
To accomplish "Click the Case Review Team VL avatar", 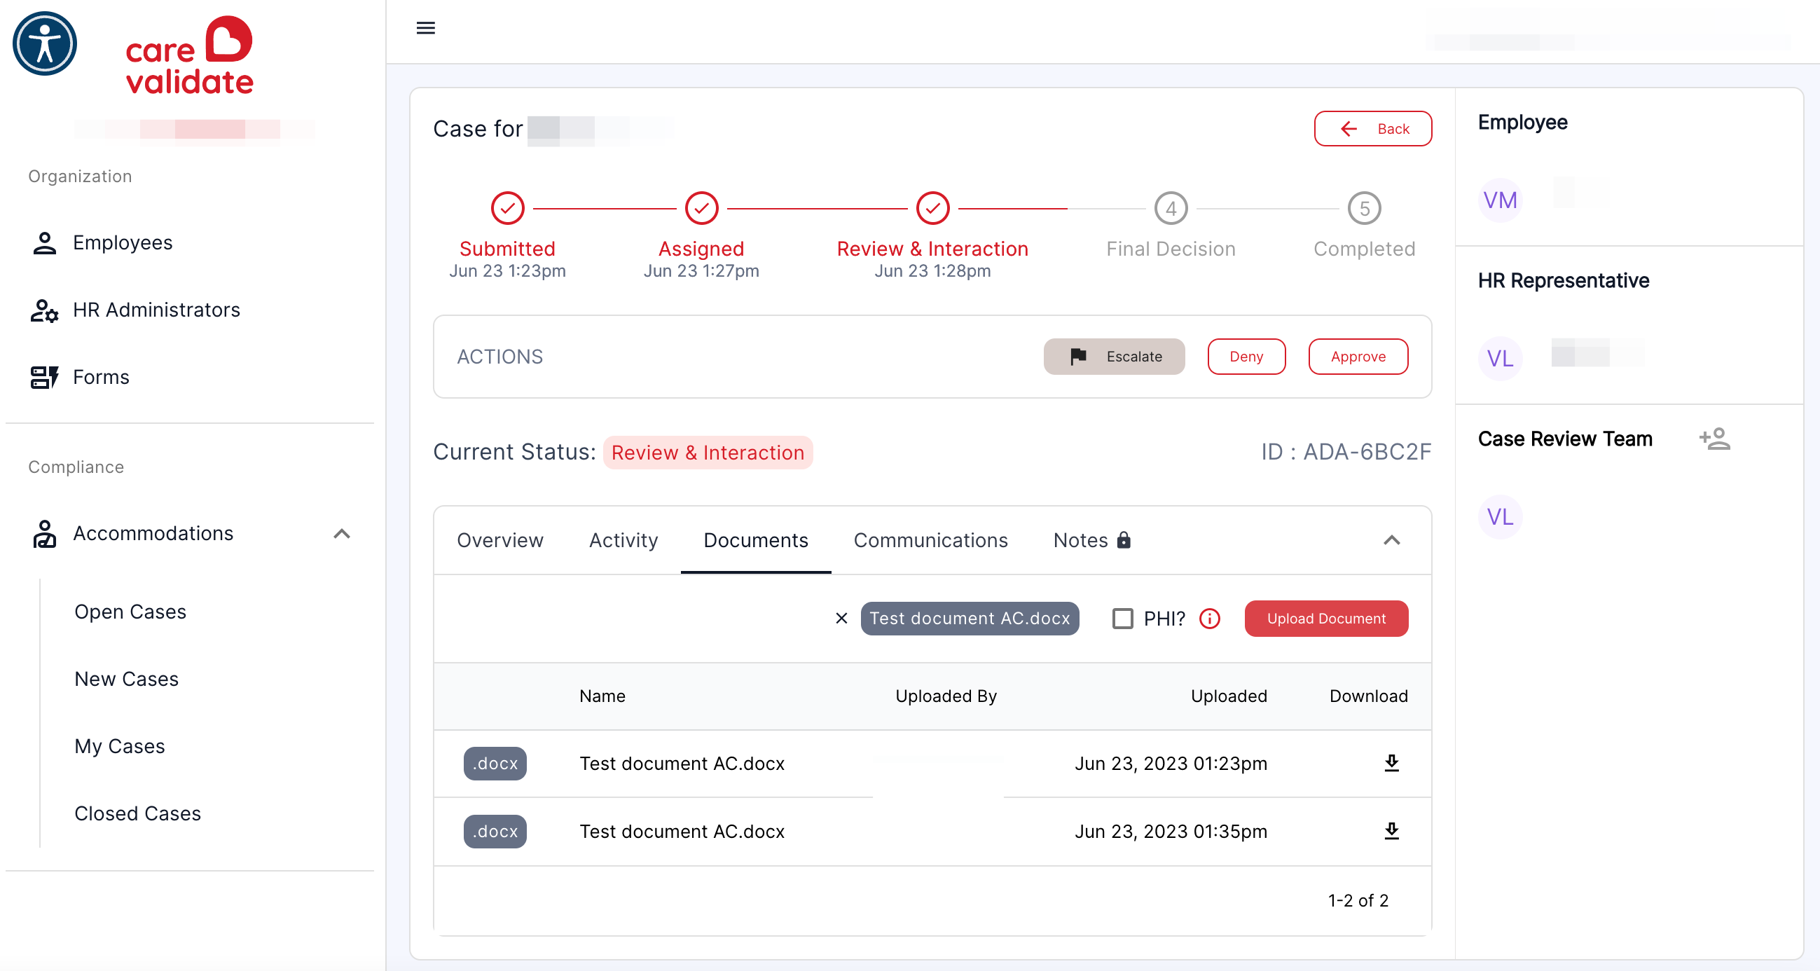I will click(x=1499, y=516).
